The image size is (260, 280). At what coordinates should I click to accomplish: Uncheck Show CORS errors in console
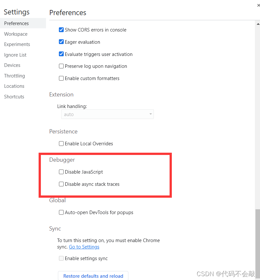(x=61, y=30)
